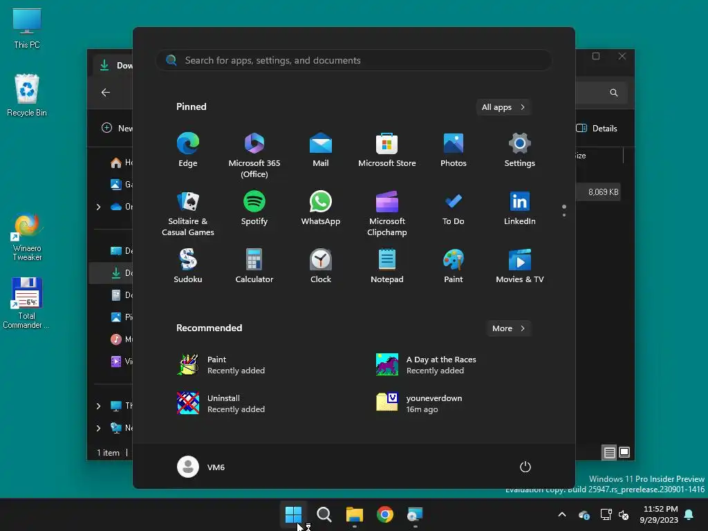Click volume muted tray icon
708x531 pixels.
tap(624, 514)
